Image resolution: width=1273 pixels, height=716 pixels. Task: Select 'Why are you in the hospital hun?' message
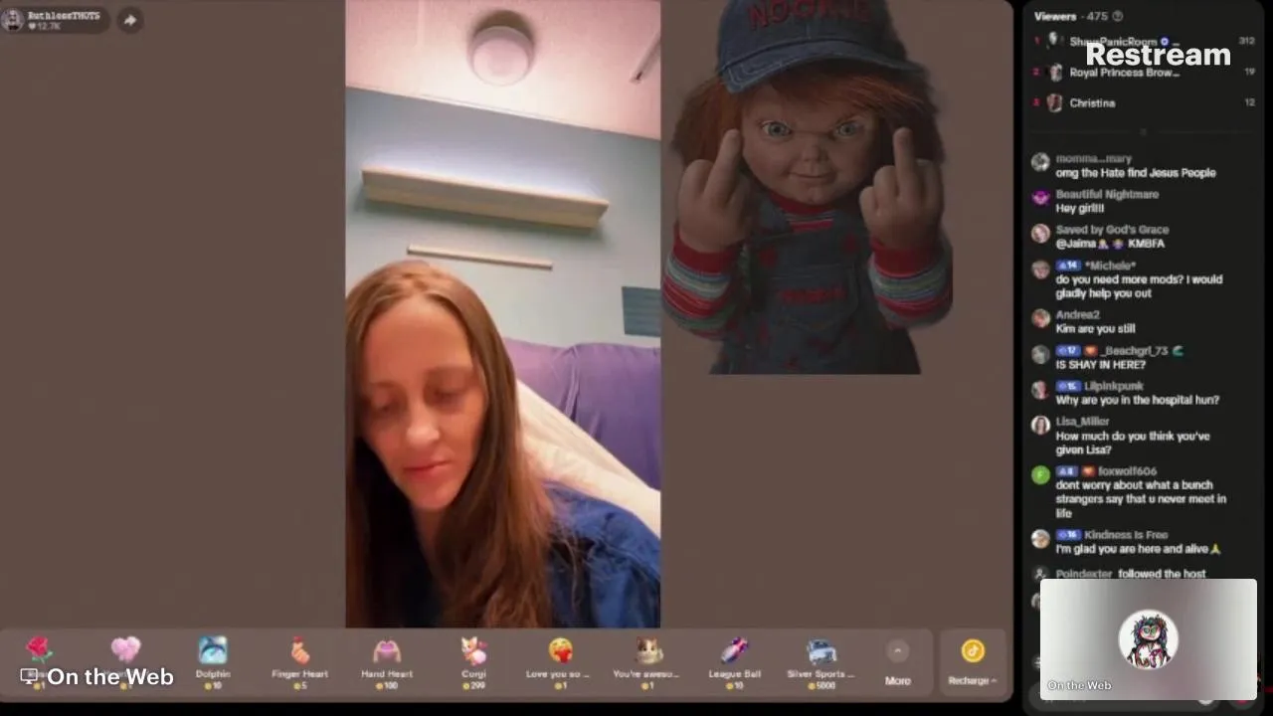1137,400
